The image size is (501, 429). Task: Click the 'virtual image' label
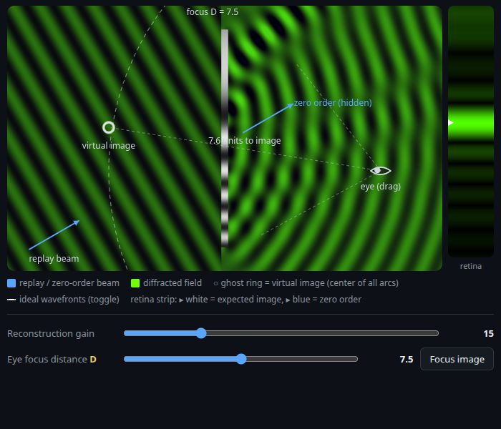pos(108,146)
